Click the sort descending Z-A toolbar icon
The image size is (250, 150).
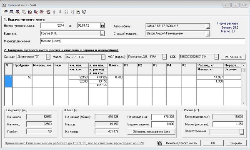click(x=72, y=12)
